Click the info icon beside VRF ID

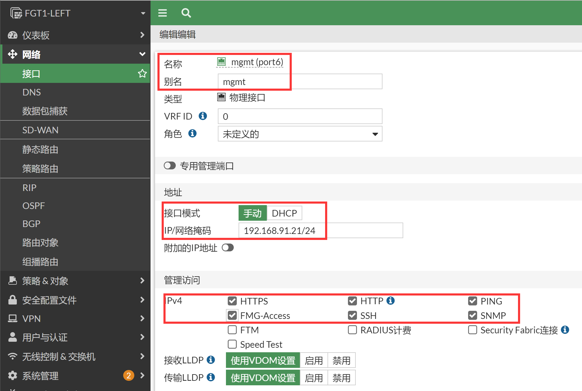click(x=203, y=116)
